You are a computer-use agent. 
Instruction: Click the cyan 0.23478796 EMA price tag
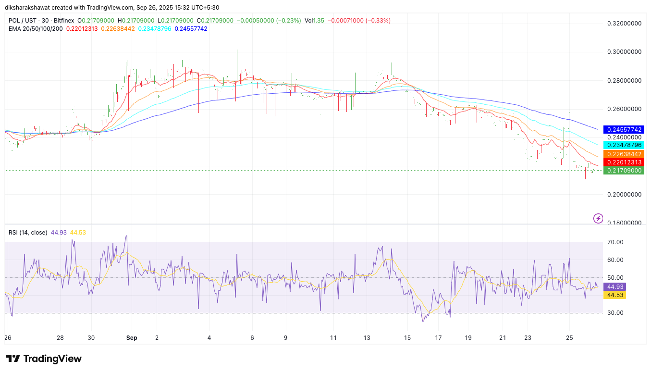click(x=625, y=145)
